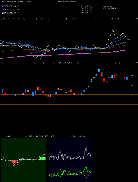Click the 34 price axis label
This screenshot has width=138, height=182.
point(132,105)
